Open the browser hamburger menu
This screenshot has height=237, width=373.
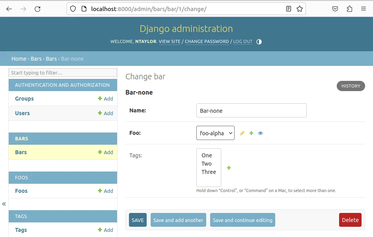[363, 9]
